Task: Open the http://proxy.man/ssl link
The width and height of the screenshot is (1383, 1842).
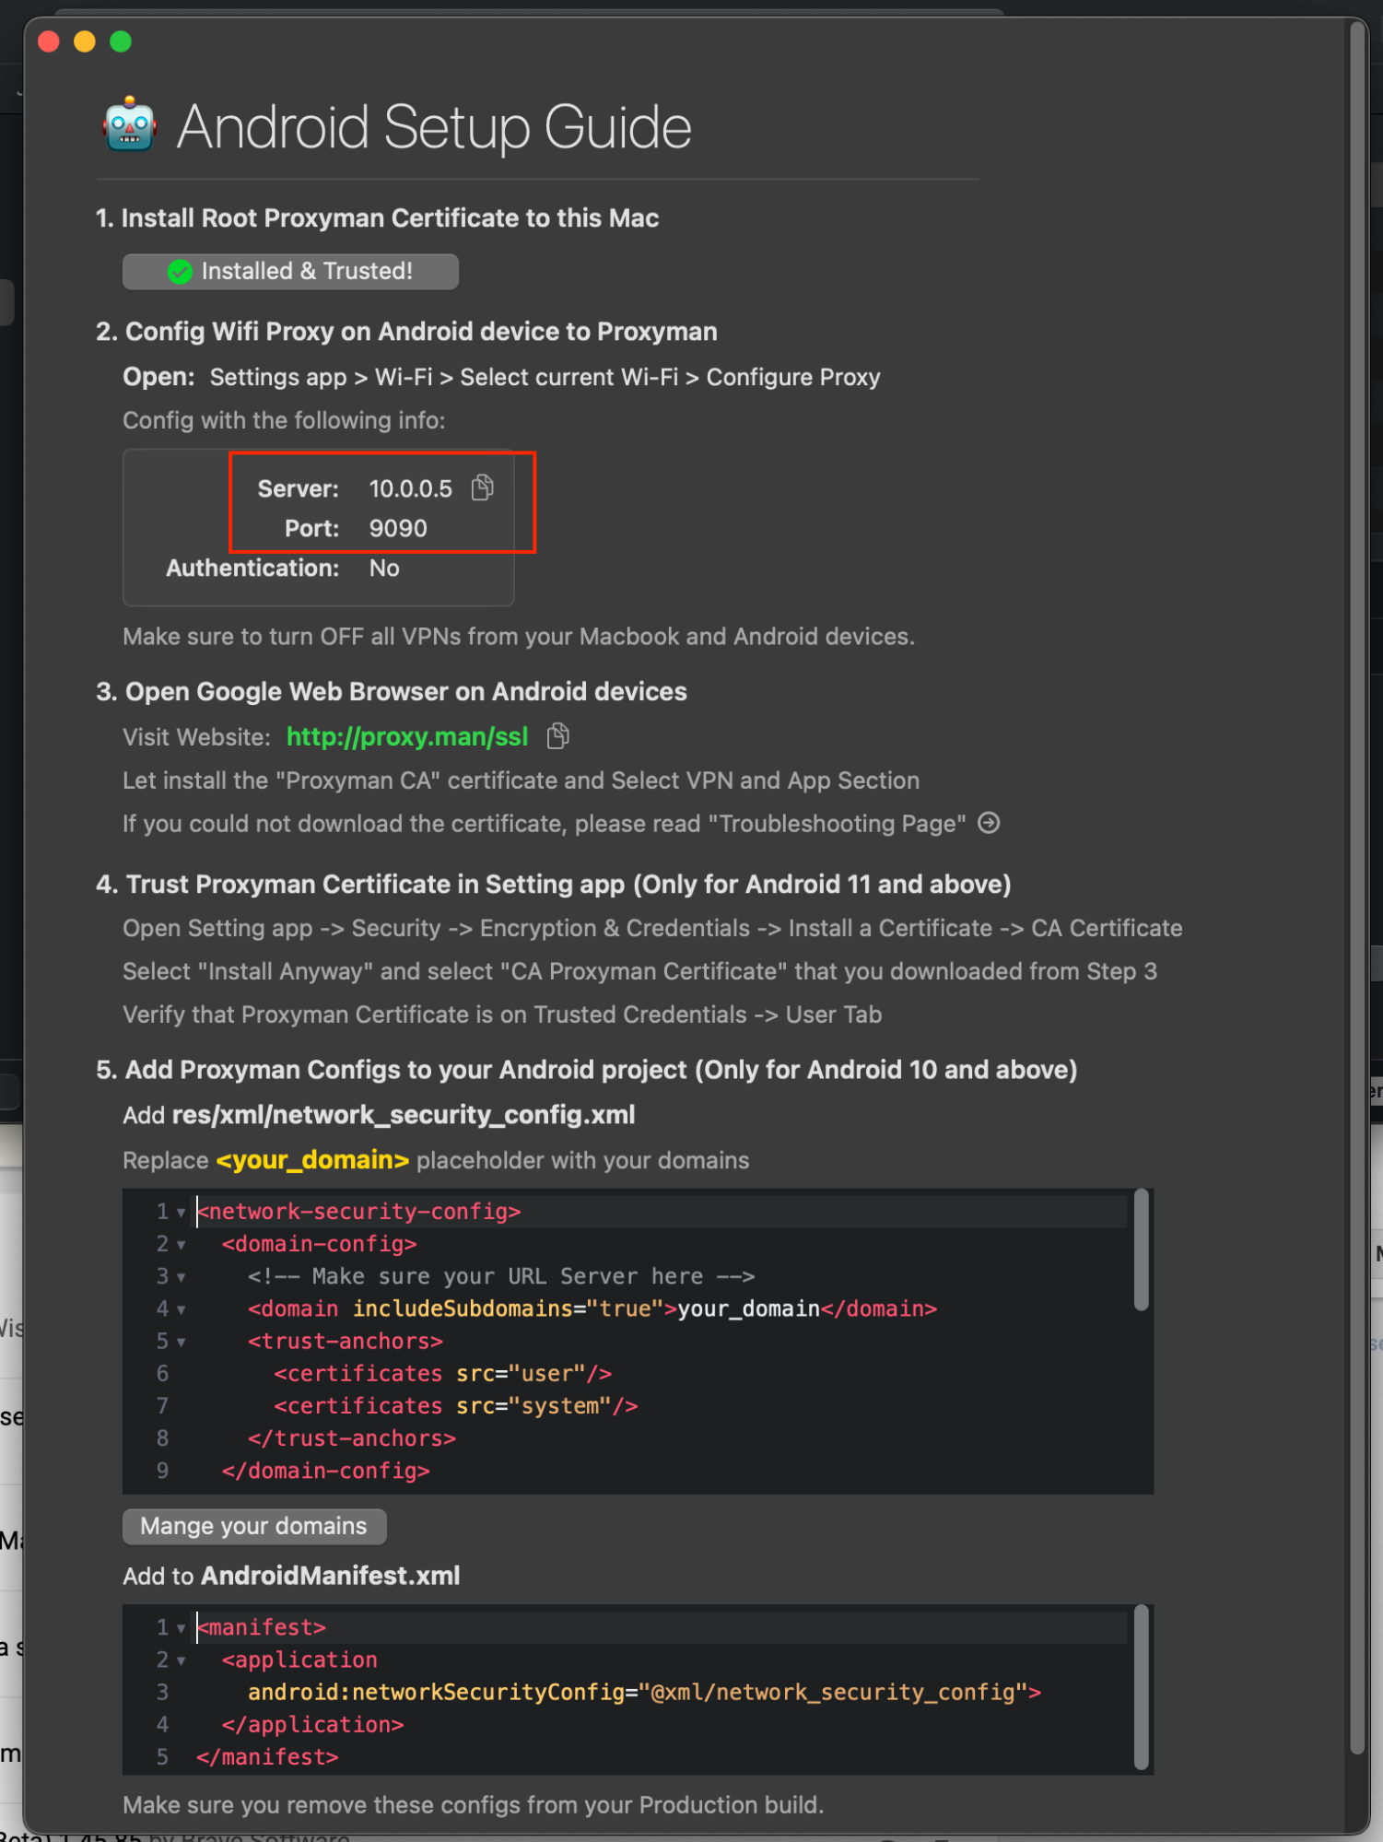Action: (x=407, y=736)
